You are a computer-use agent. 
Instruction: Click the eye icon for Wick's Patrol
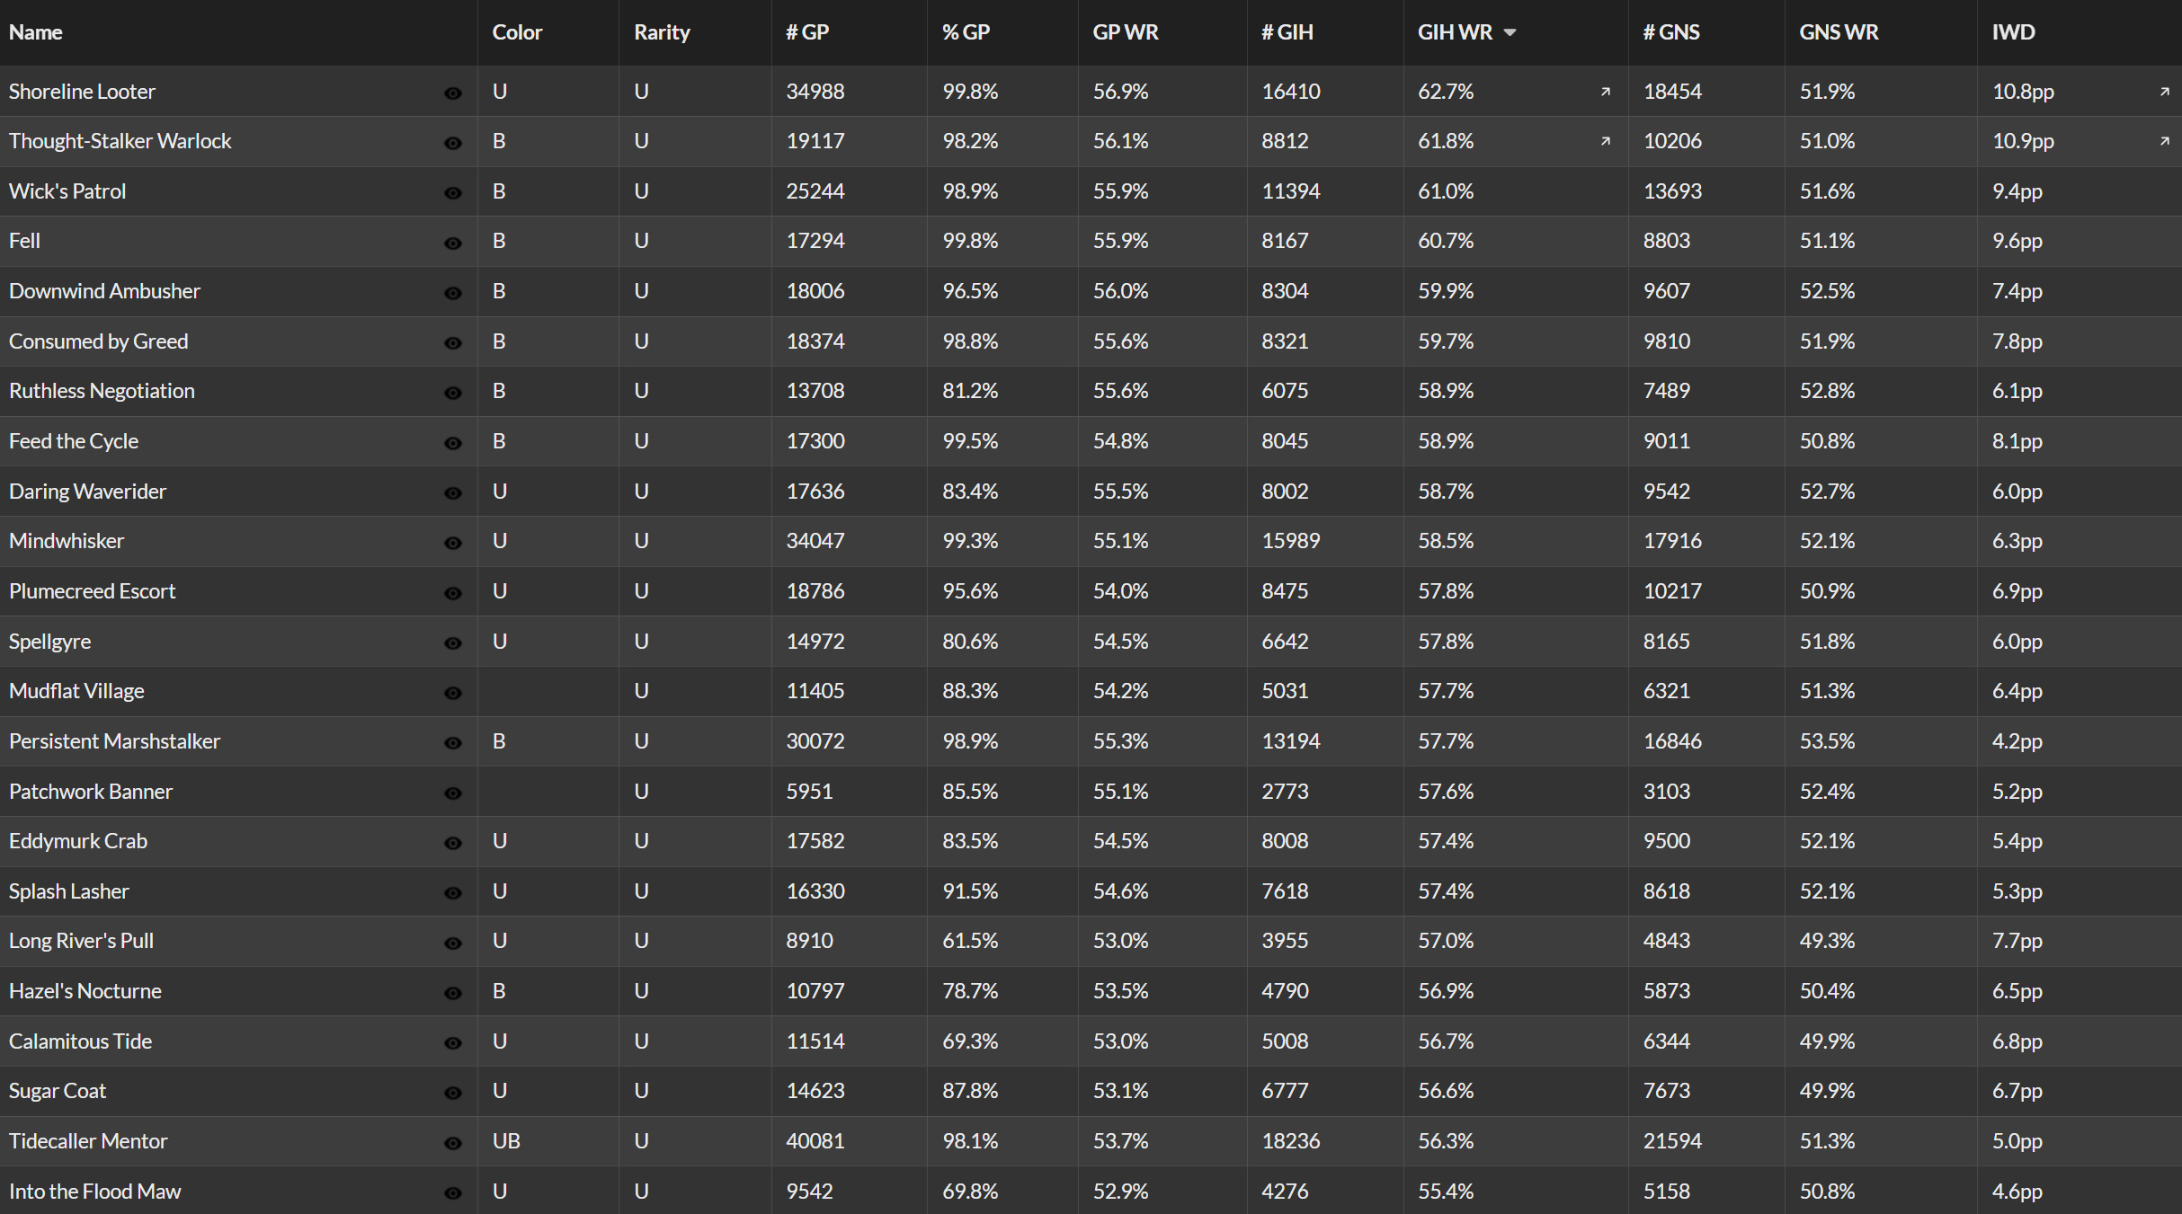coord(453,192)
